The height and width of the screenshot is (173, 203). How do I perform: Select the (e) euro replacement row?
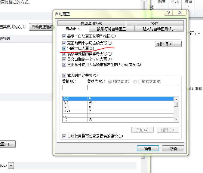point(118,103)
